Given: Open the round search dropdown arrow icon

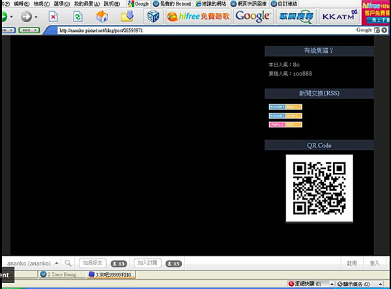Looking at the screenshot, I should point(384,30).
